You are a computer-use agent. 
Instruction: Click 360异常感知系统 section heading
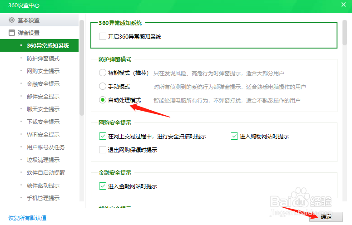coord(120,23)
